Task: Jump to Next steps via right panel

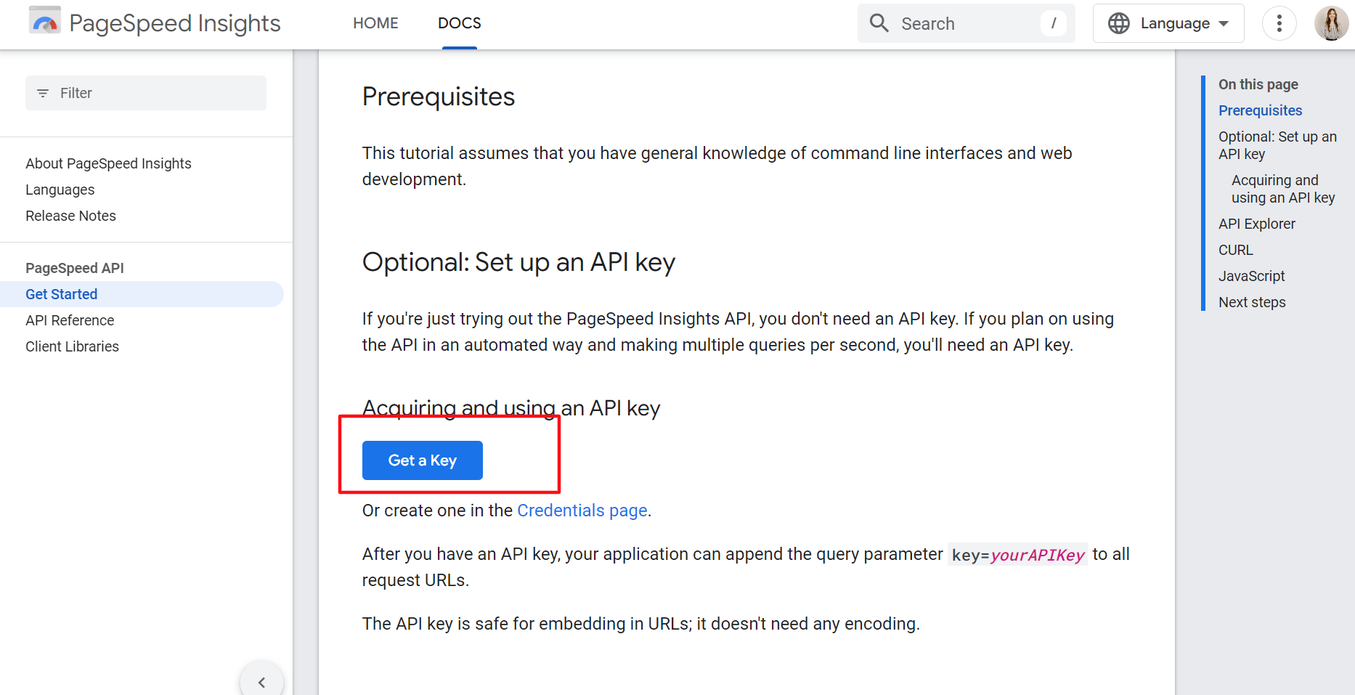Action: coord(1252,301)
